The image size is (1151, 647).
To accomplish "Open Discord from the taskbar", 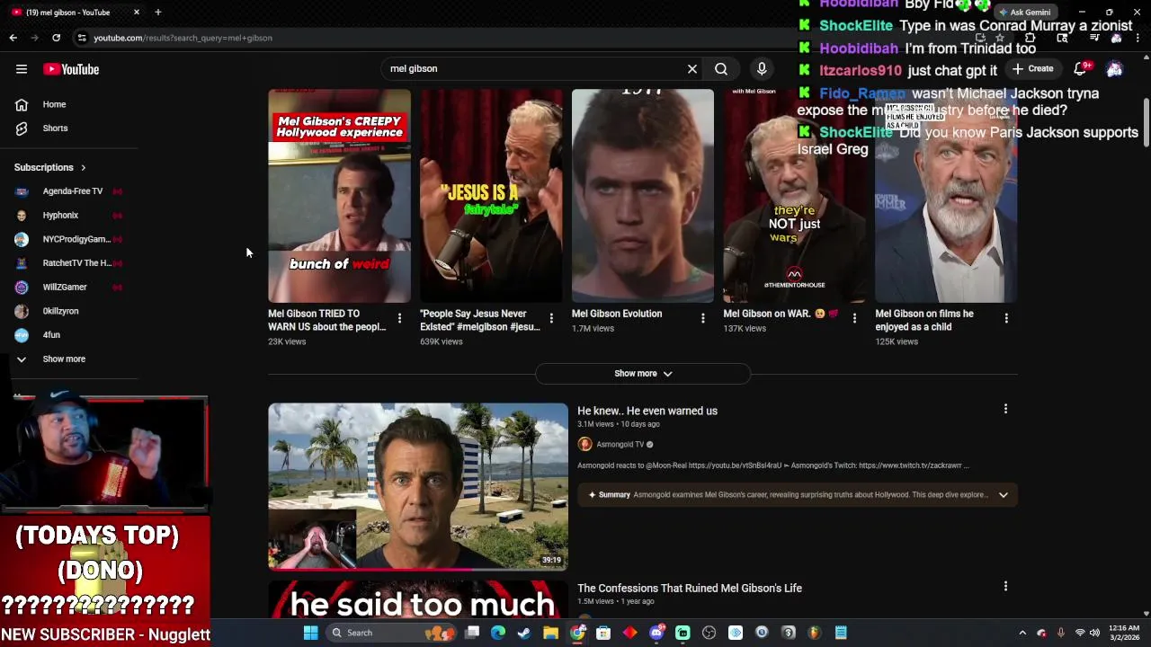I will (656, 633).
